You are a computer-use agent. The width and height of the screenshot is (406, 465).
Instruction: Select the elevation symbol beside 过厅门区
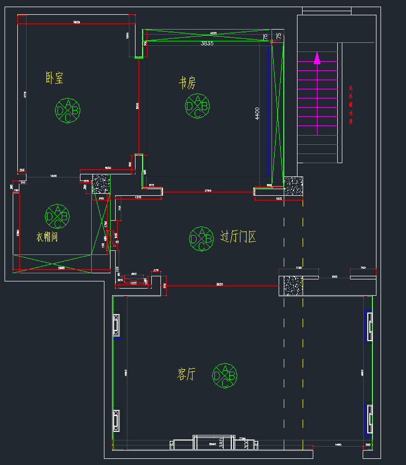(201, 239)
